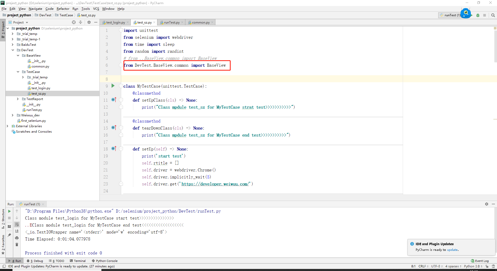Click the CRLF line separator selector

point(423,266)
